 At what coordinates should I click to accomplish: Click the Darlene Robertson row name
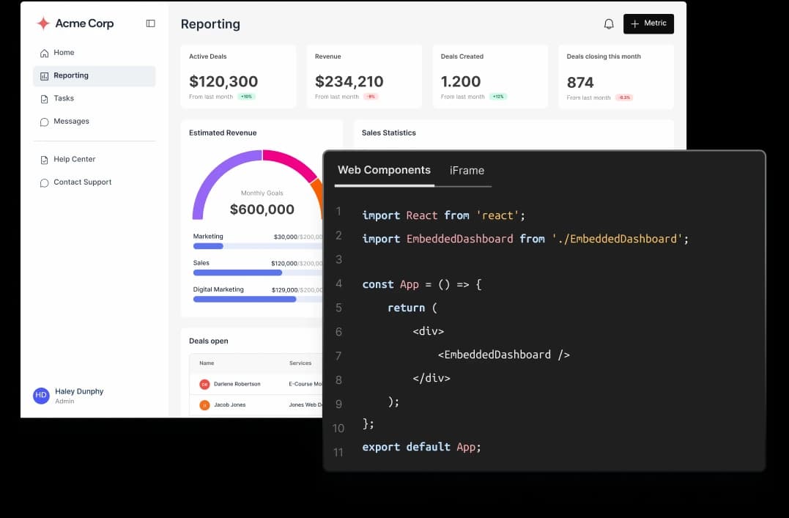(237, 384)
